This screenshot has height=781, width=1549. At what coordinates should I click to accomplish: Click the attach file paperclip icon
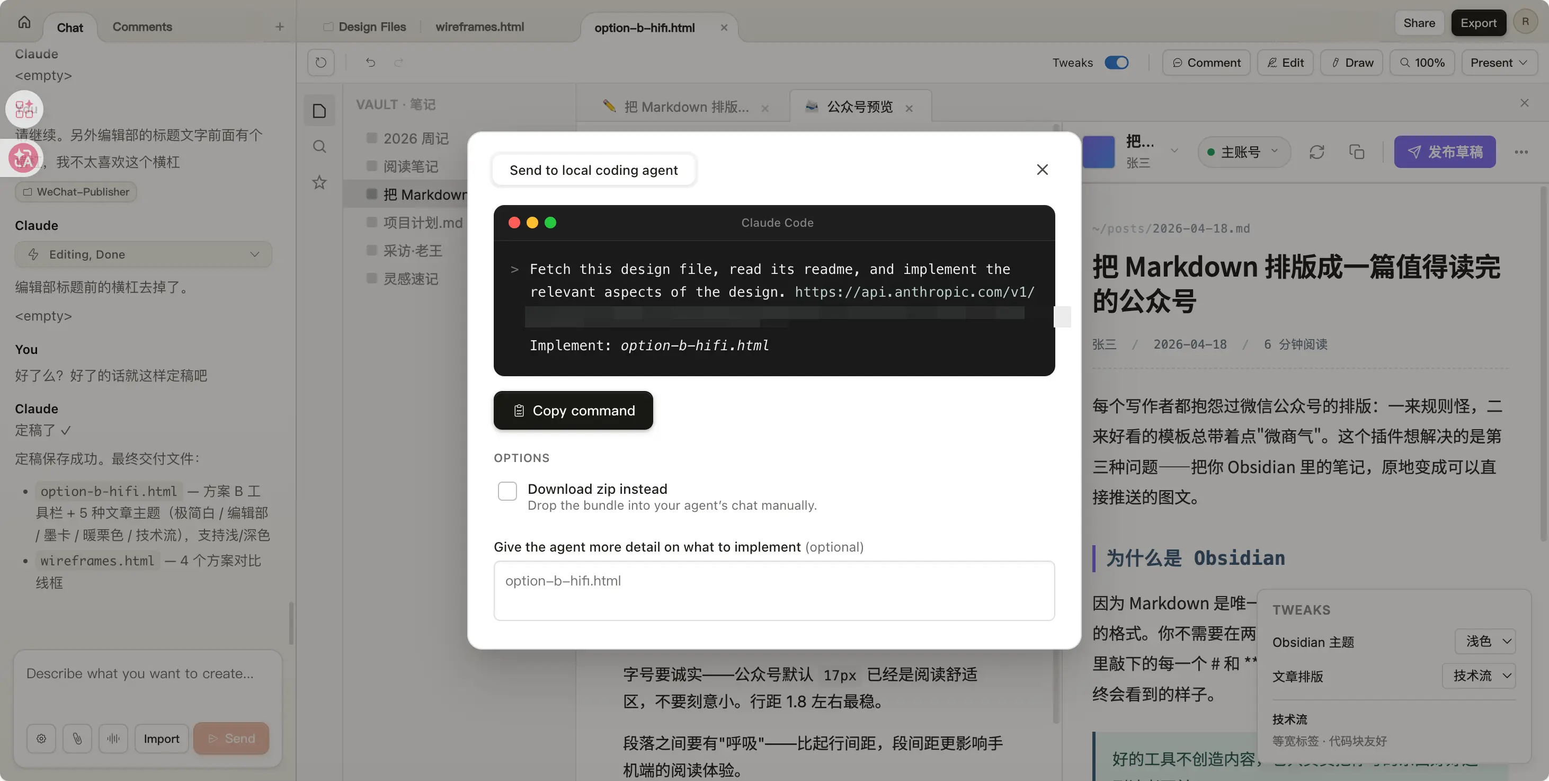tap(77, 738)
